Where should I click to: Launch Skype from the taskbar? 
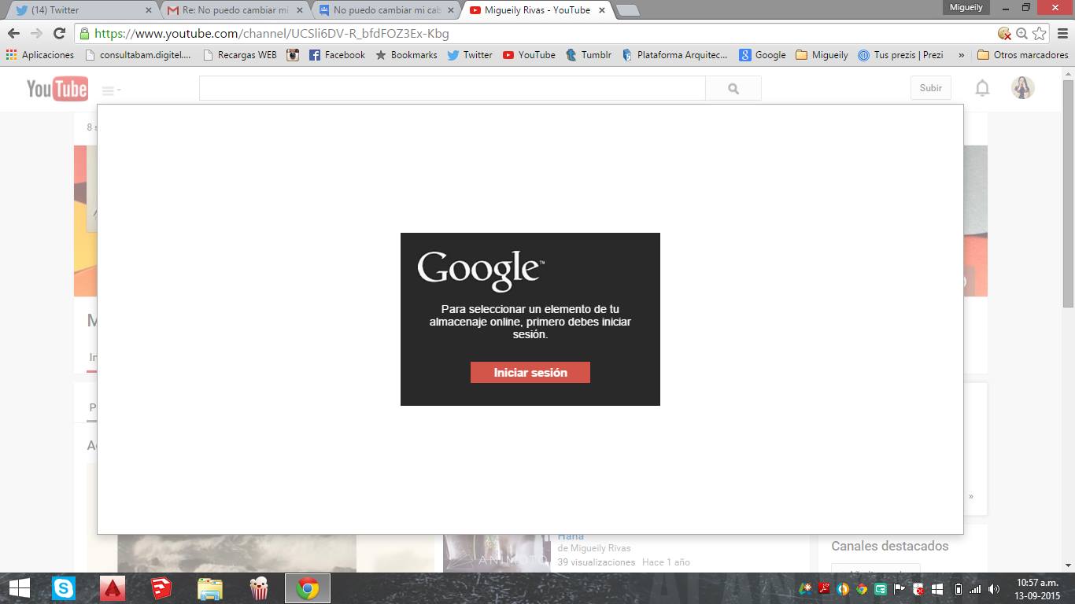64,588
